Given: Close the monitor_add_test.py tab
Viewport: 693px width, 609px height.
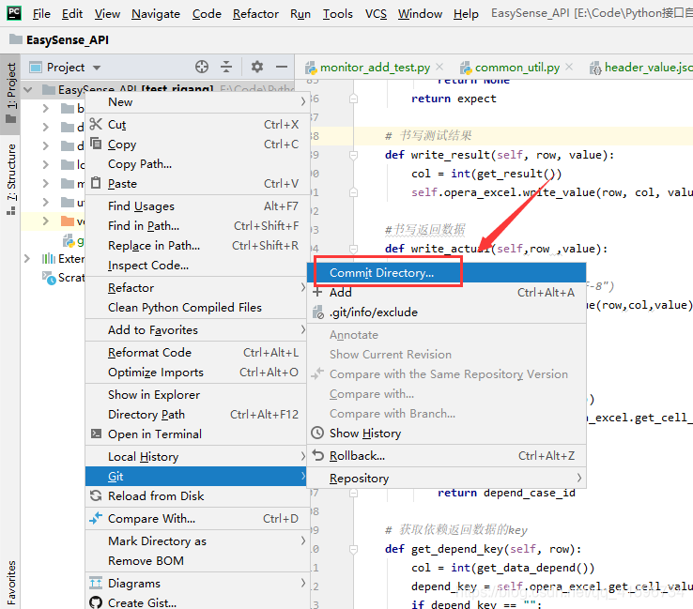Looking at the screenshot, I should pyautogui.click(x=439, y=67).
